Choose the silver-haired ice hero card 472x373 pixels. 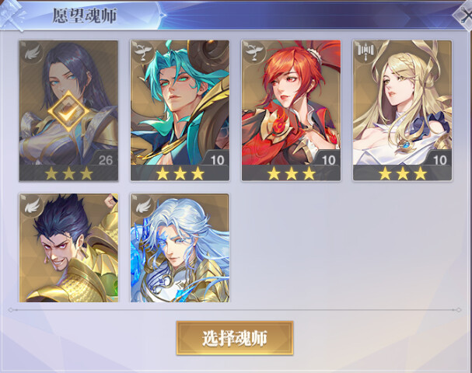(x=180, y=248)
